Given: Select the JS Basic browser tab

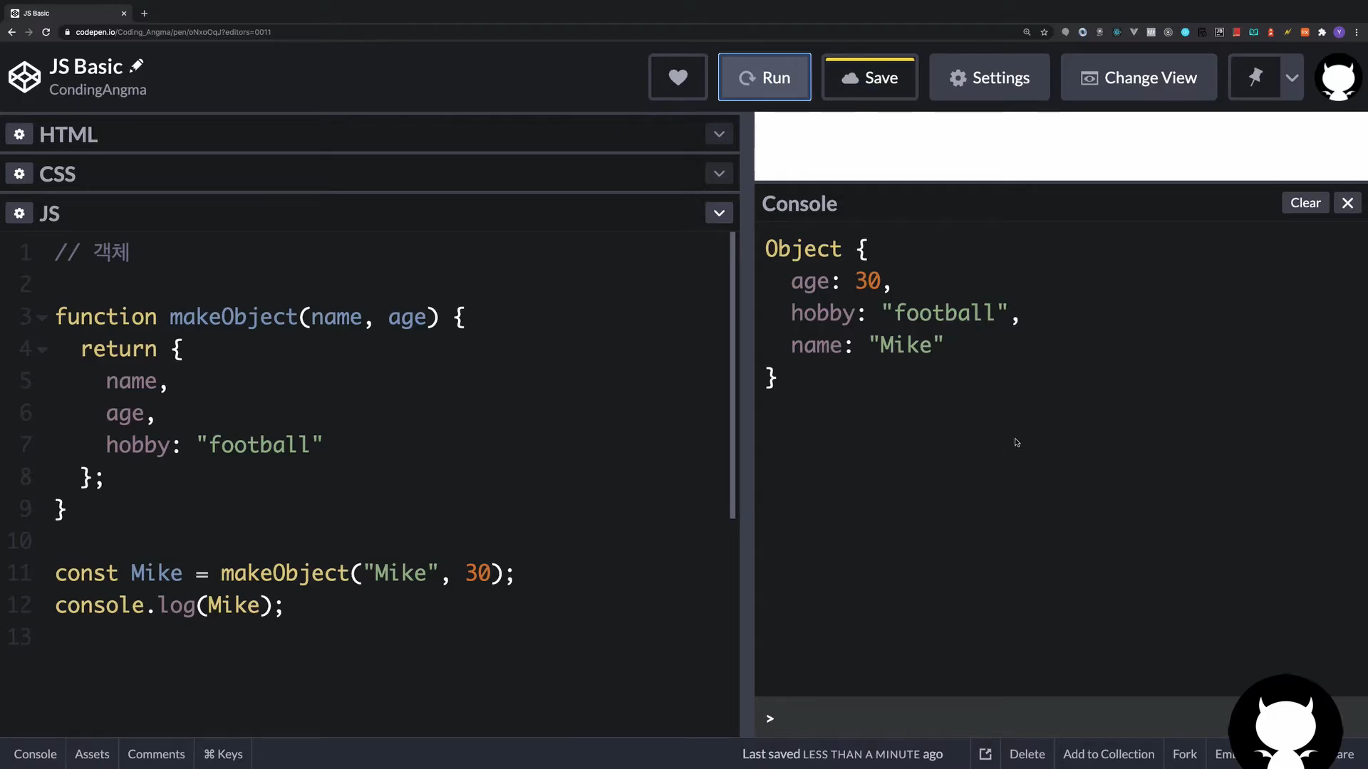Looking at the screenshot, I should coord(68,13).
